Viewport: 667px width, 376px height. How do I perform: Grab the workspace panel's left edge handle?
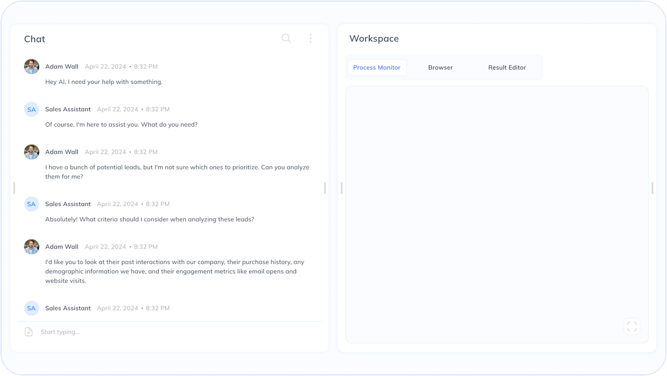(341, 188)
